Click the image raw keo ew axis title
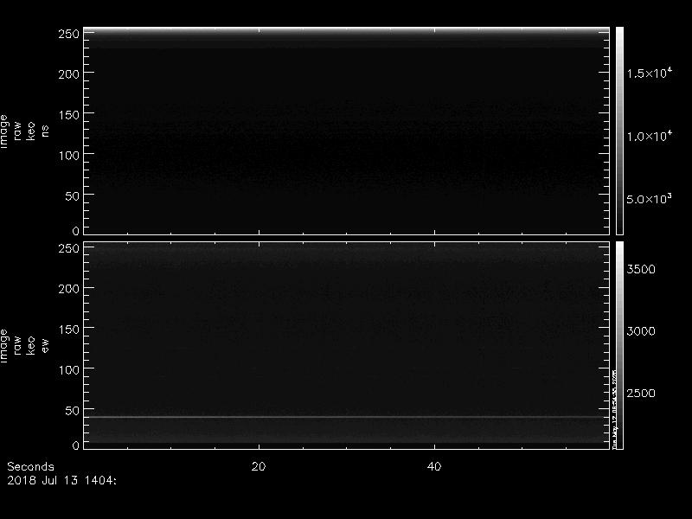The width and height of the screenshot is (692, 519). click(x=24, y=345)
